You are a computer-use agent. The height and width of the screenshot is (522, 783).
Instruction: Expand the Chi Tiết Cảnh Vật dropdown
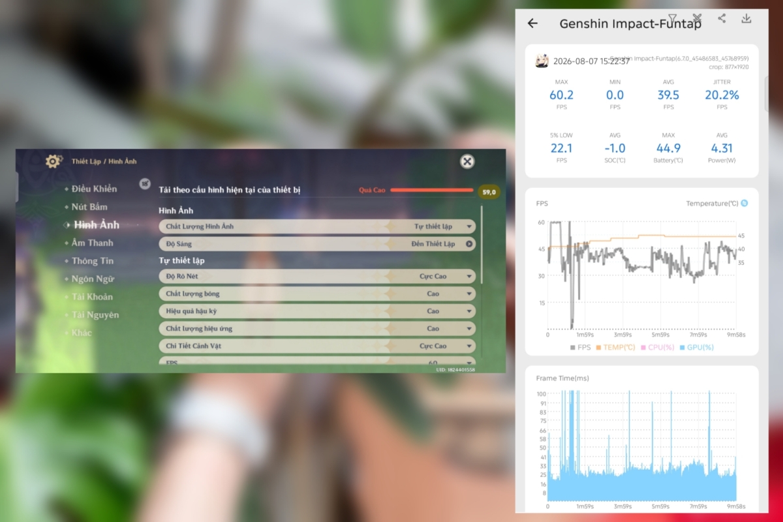point(317,346)
